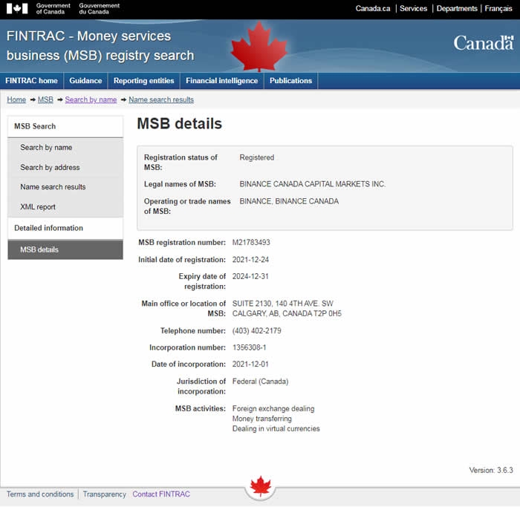This screenshot has height=507, width=520.
Task: Select Detailed information sidebar heading
Action: pyautogui.click(x=65, y=228)
